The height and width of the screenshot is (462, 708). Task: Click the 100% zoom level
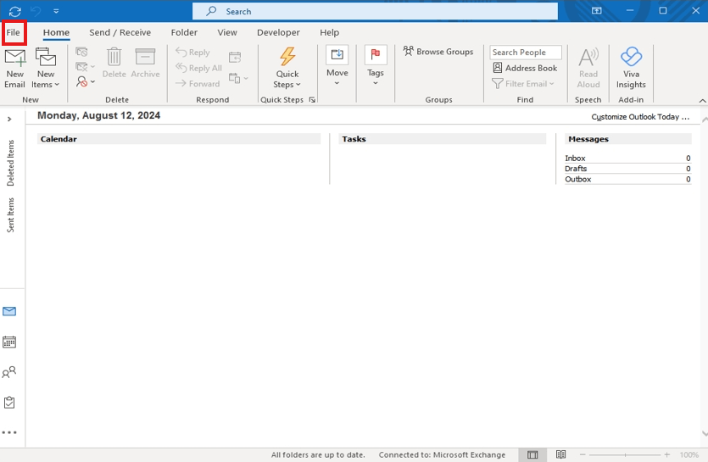[689, 454]
